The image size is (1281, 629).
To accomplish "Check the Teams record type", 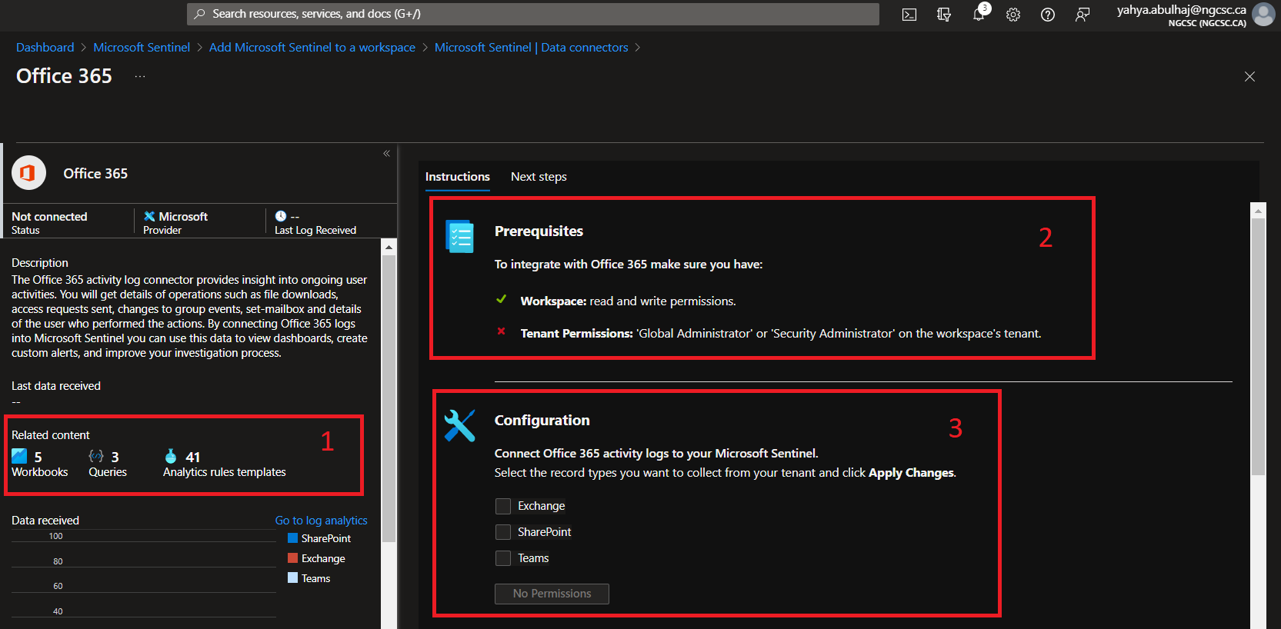I will tap(503, 558).
